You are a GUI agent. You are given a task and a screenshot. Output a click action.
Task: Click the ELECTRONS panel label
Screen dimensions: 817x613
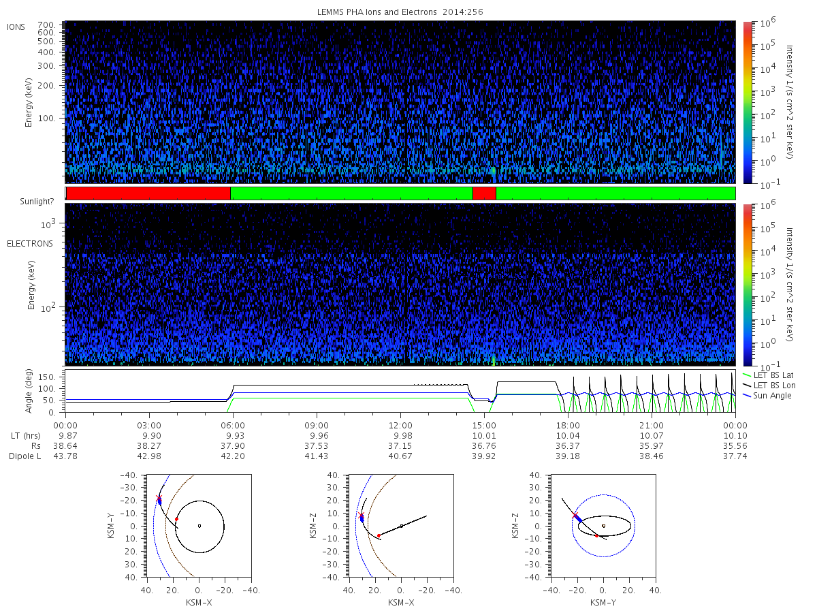29,244
